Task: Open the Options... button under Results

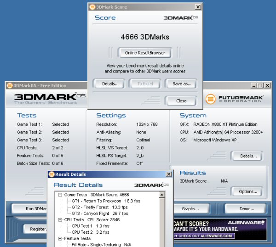Action: pyautogui.click(x=248, y=191)
